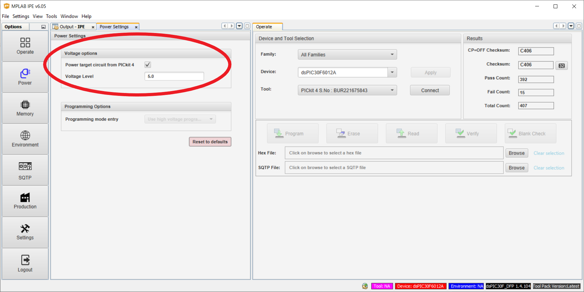Click Reset to defaults button

click(210, 142)
